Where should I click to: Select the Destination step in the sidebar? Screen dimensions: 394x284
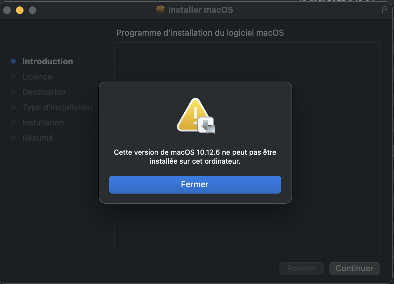[x=44, y=92]
